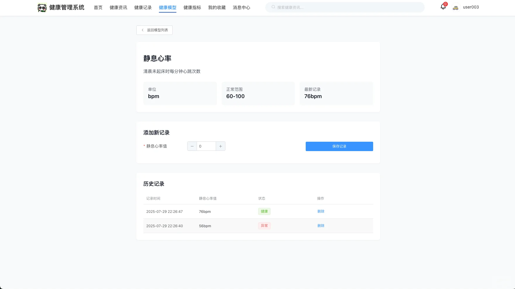Click the back chevron on 返回模型列表 button
515x289 pixels.
143,30
